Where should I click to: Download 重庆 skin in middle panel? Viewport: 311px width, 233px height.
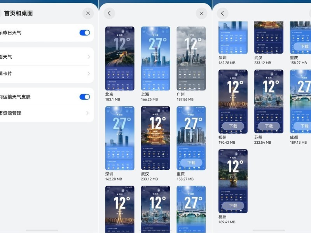[191, 163]
